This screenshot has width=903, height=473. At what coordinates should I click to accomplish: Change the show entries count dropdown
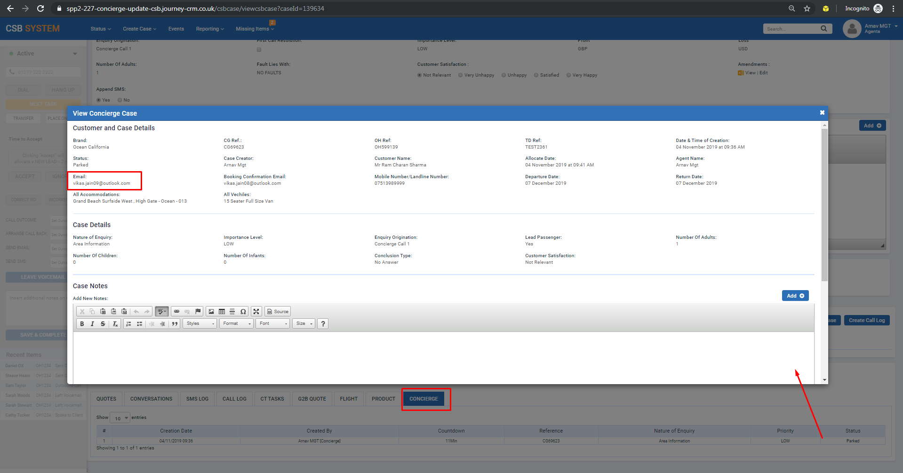(x=120, y=418)
